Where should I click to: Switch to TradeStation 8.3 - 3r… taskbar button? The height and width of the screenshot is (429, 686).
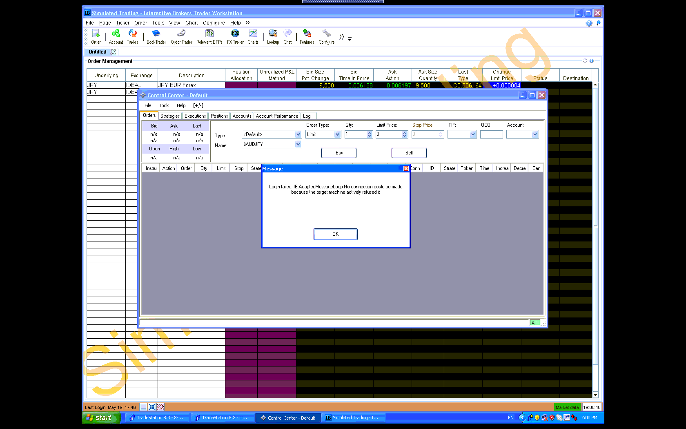point(158,418)
